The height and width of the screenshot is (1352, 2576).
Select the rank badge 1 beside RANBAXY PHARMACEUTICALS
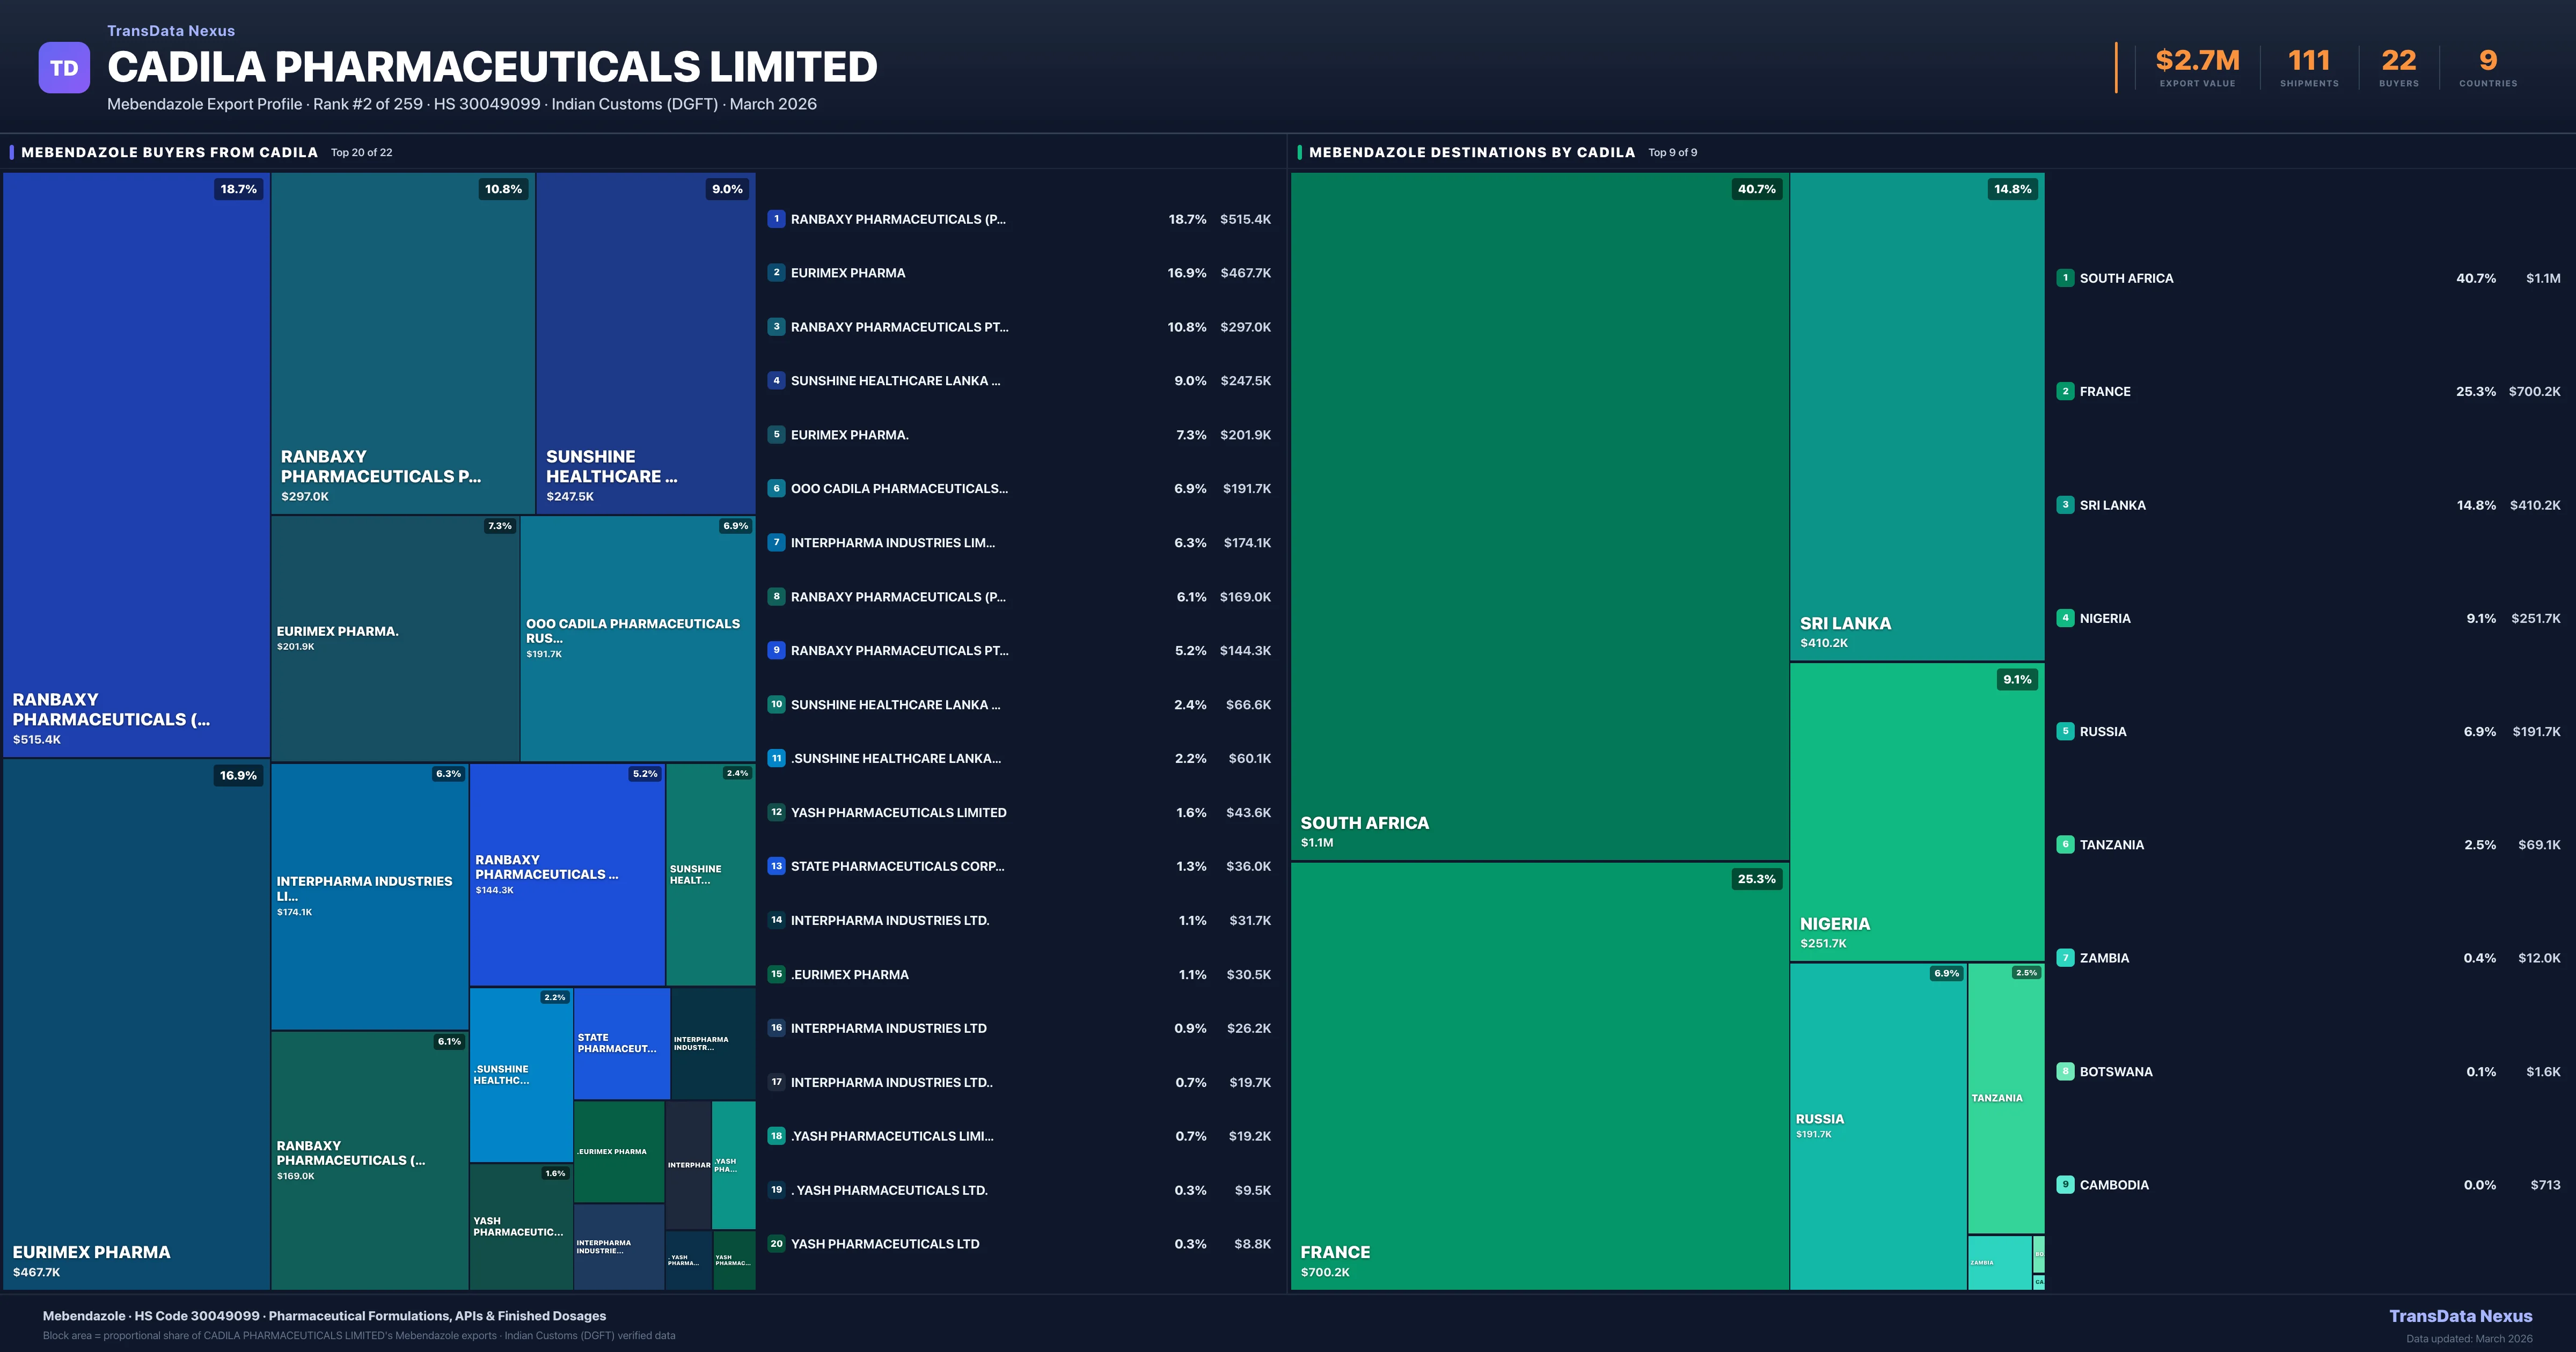pos(776,219)
